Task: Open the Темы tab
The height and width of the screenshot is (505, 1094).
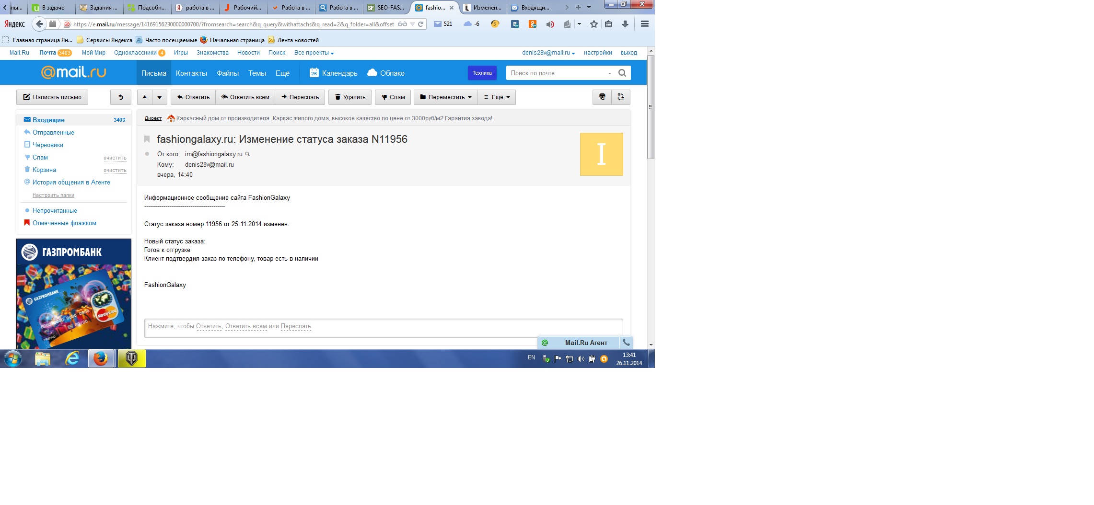Action: [x=257, y=73]
